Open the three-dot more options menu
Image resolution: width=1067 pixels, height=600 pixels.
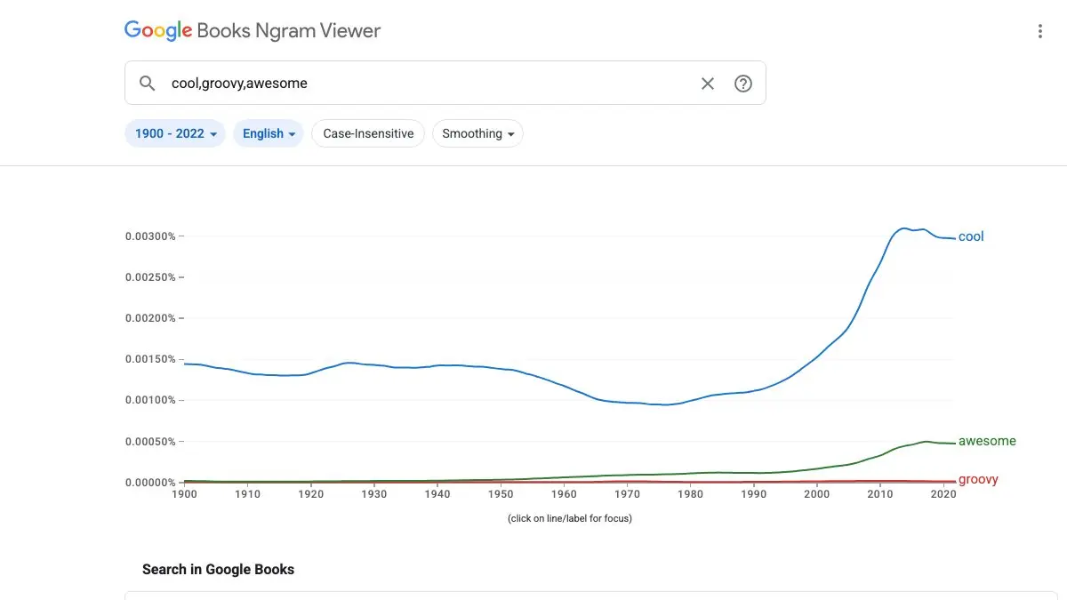1040,31
